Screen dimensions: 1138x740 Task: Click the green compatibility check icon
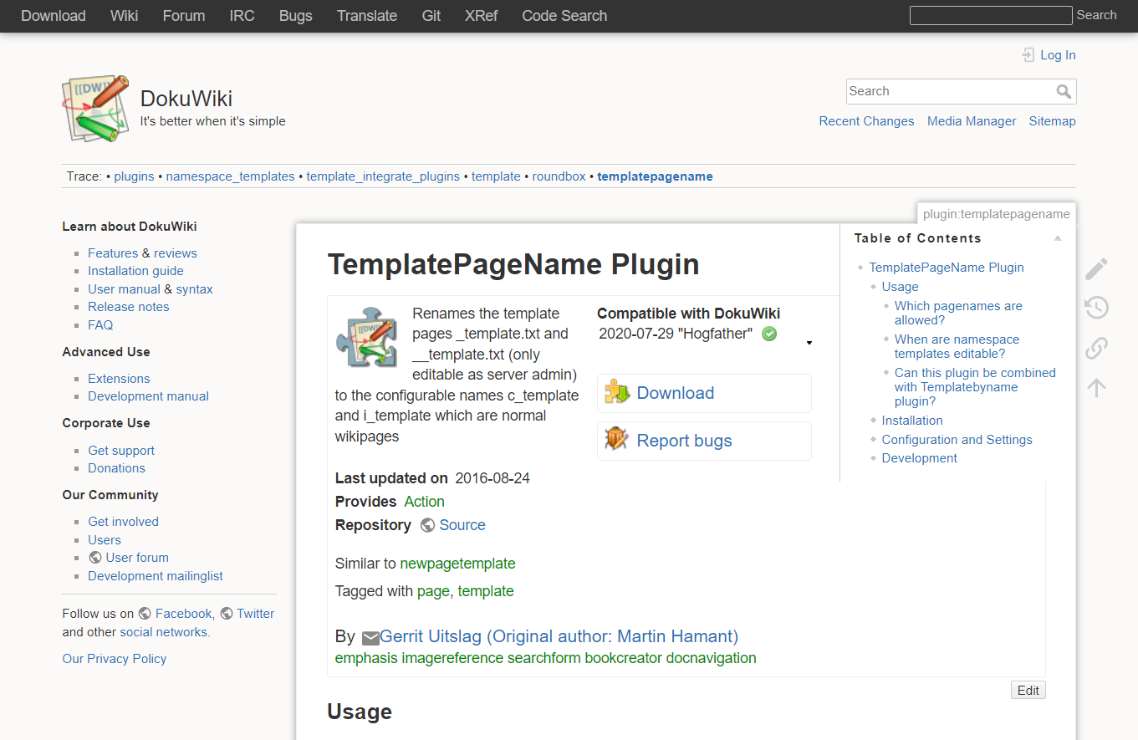click(769, 334)
